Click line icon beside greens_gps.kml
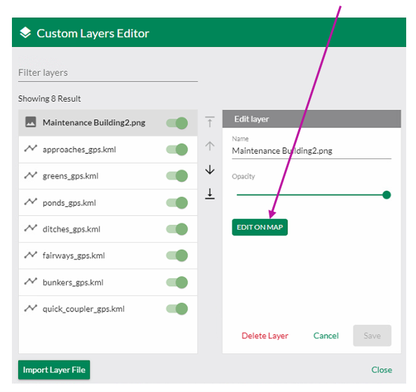Viewport: 416px width, 392px height. (x=30, y=175)
